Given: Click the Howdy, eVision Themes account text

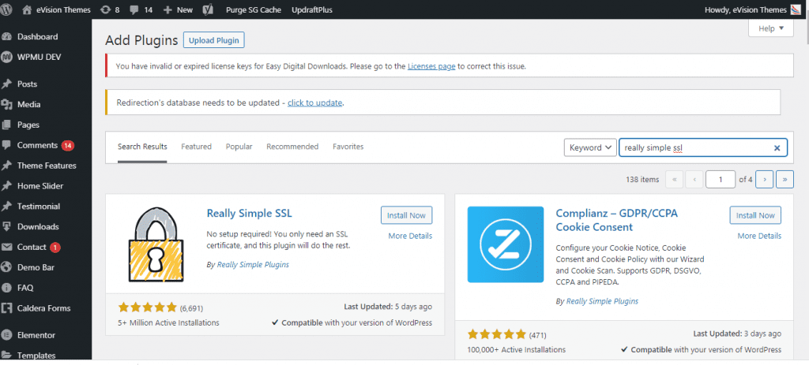Looking at the screenshot, I should 745,9.
